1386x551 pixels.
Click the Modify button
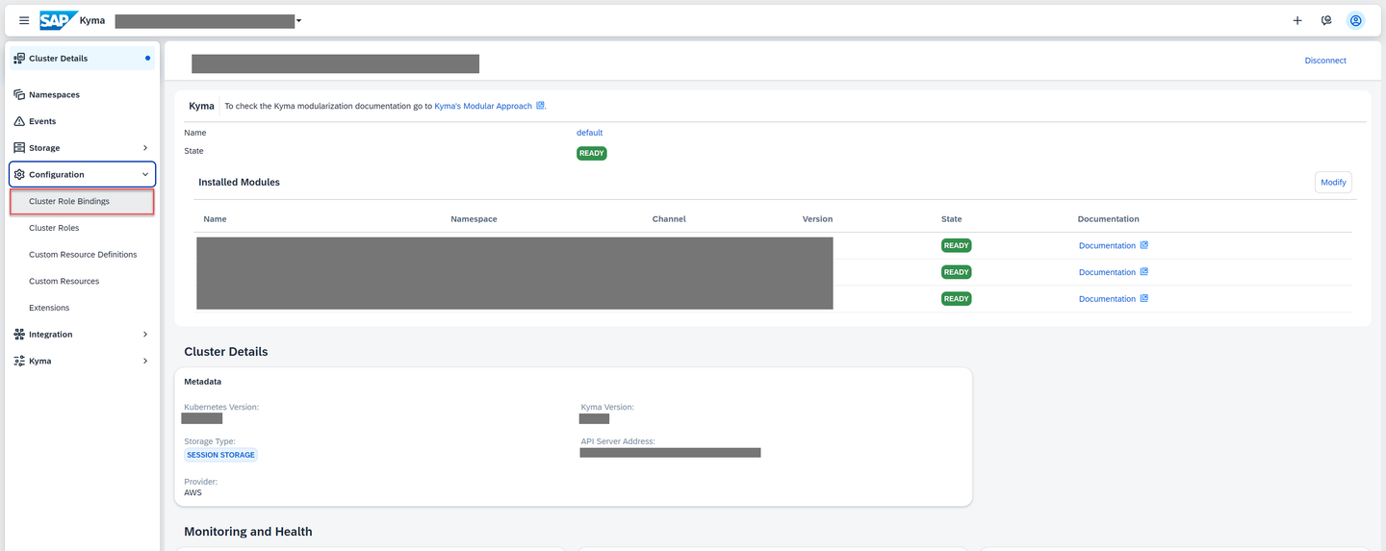point(1333,183)
